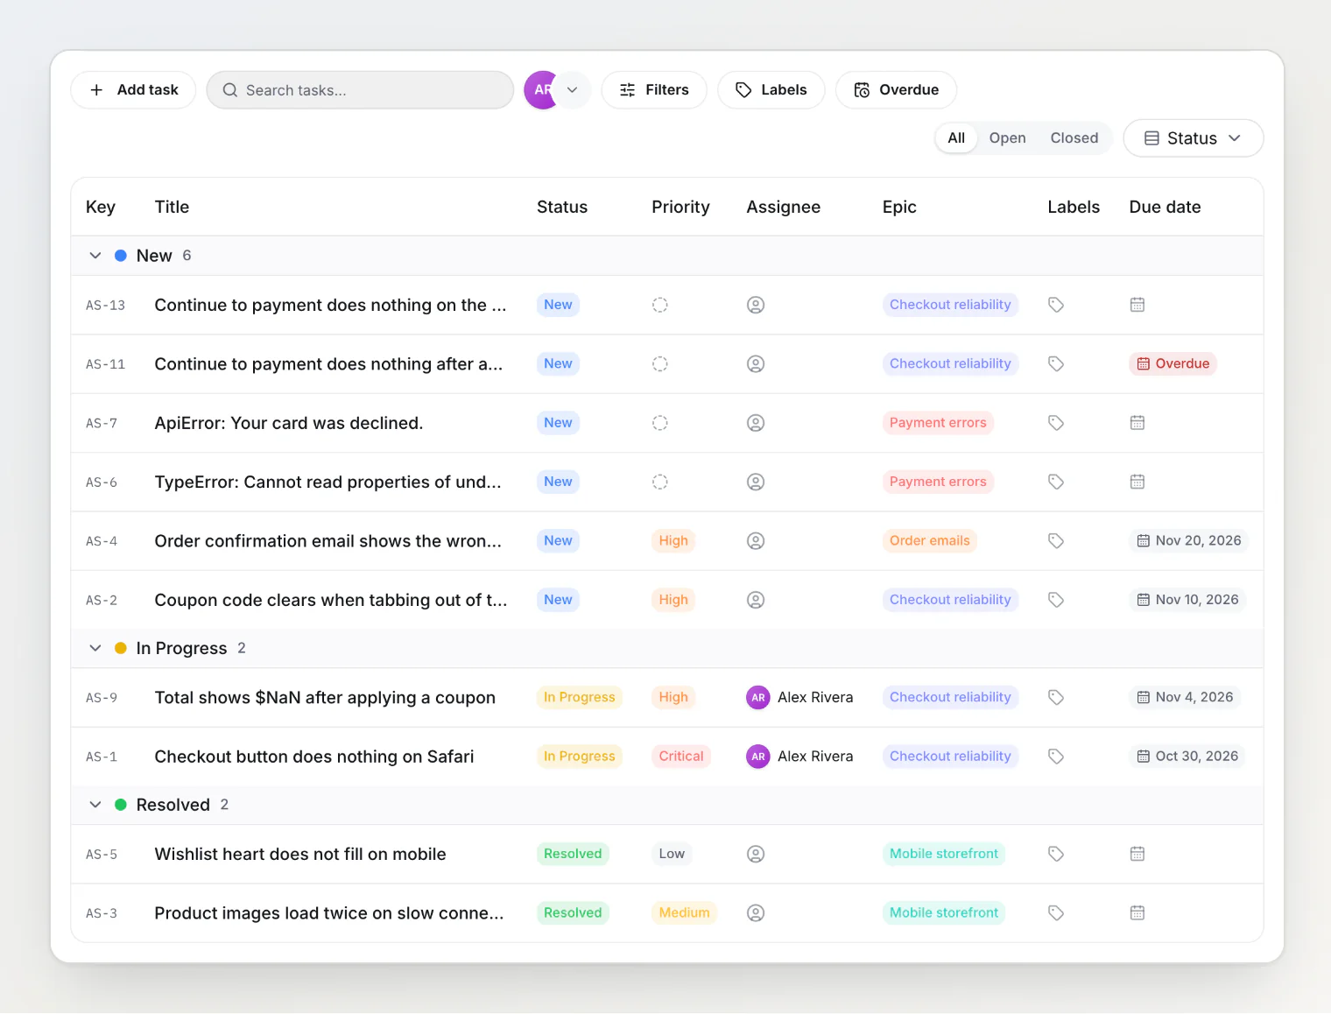Switch to the Open tab
This screenshot has height=1014, width=1331.
(x=1007, y=138)
